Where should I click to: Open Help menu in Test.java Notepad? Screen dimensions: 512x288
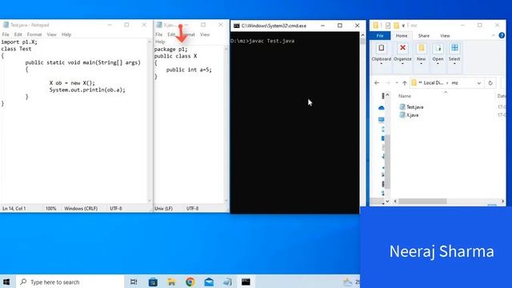[66, 34]
